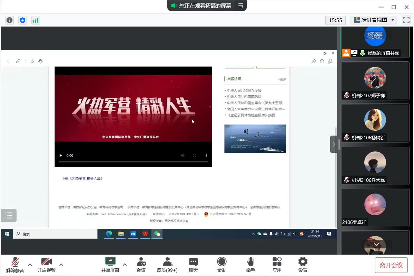Click the globe icon in shared browser
The height and width of the screenshot is (276, 414).
tap(40, 61)
